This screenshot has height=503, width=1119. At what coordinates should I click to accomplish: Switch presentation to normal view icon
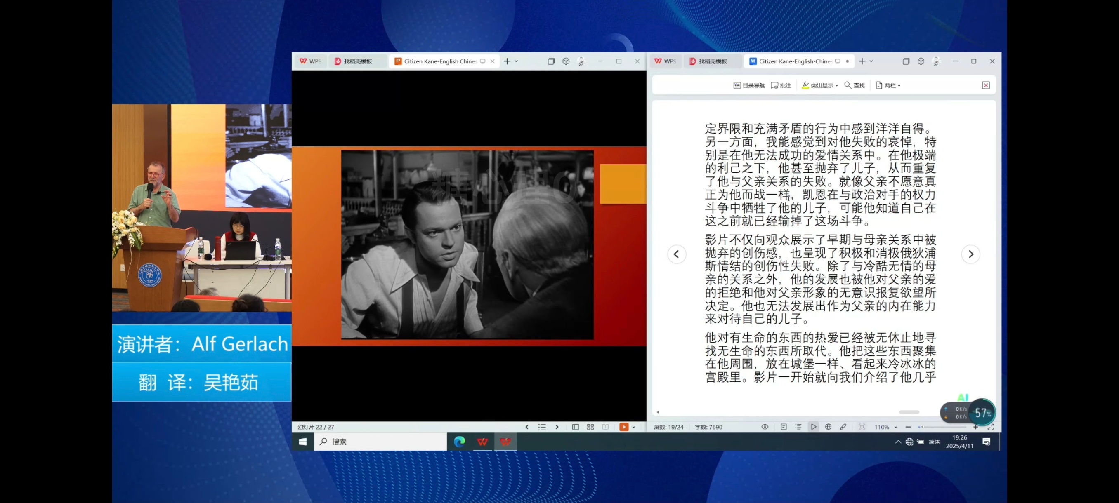pyautogui.click(x=576, y=427)
